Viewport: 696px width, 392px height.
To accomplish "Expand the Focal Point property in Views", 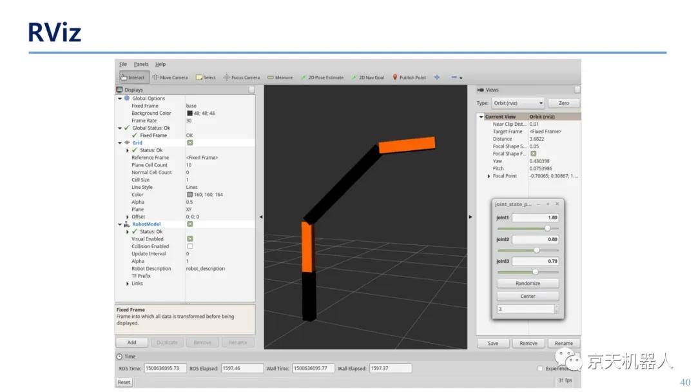I will click(x=488, y=176).
